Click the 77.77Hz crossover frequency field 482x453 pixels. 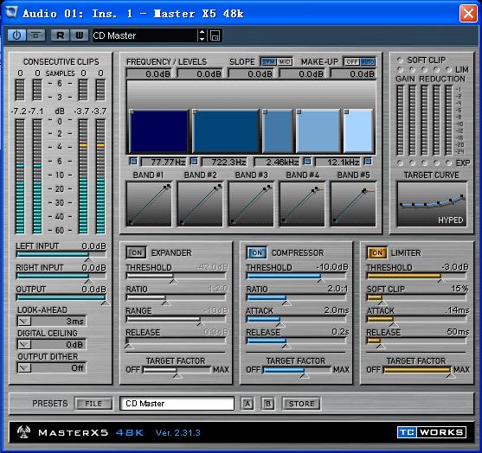[x=164, y=162]
